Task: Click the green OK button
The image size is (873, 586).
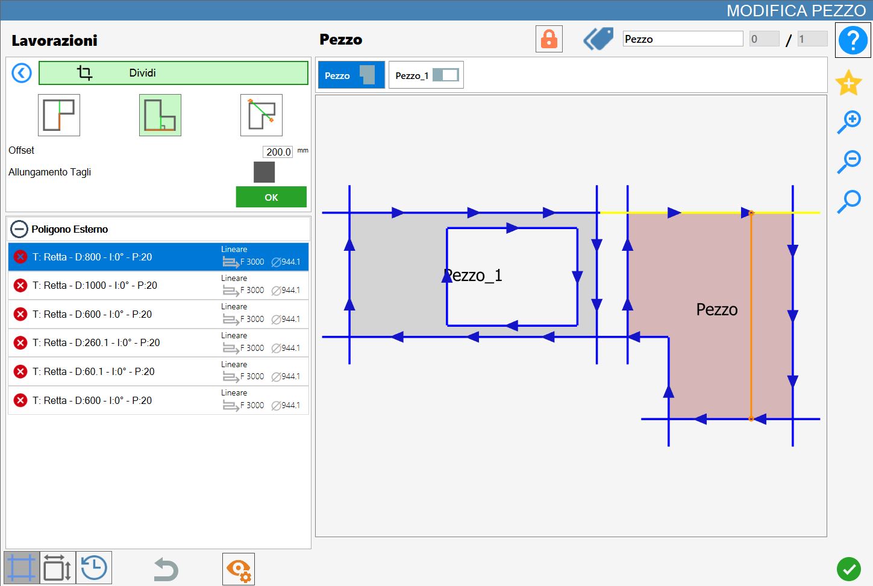Action: 271,197
